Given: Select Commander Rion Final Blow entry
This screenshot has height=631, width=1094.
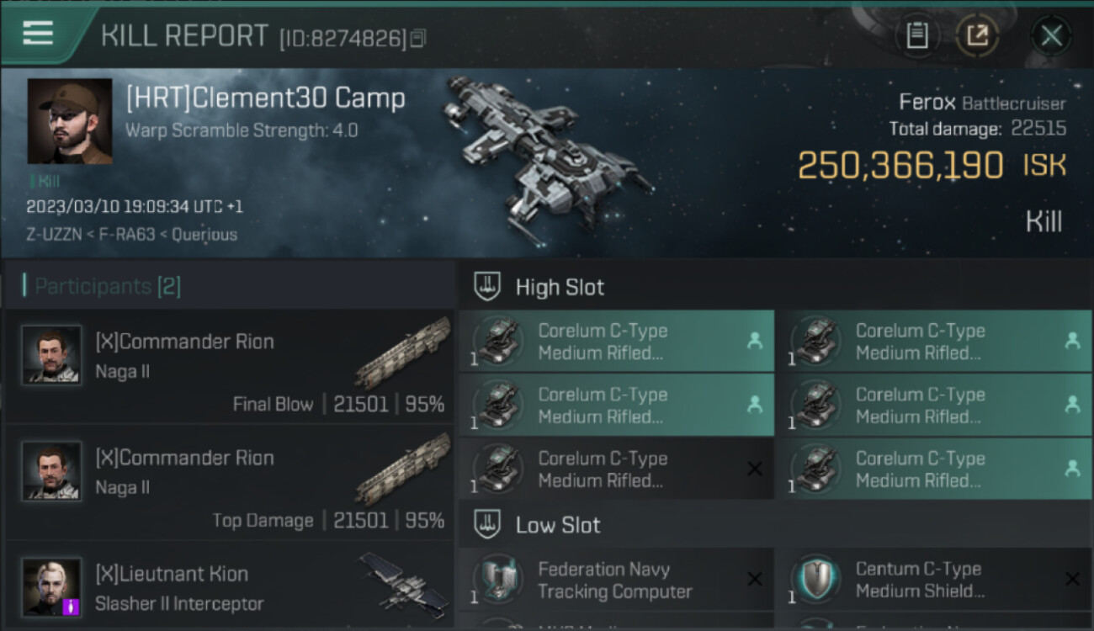Looking at the screenshot, I should (229, 367).
